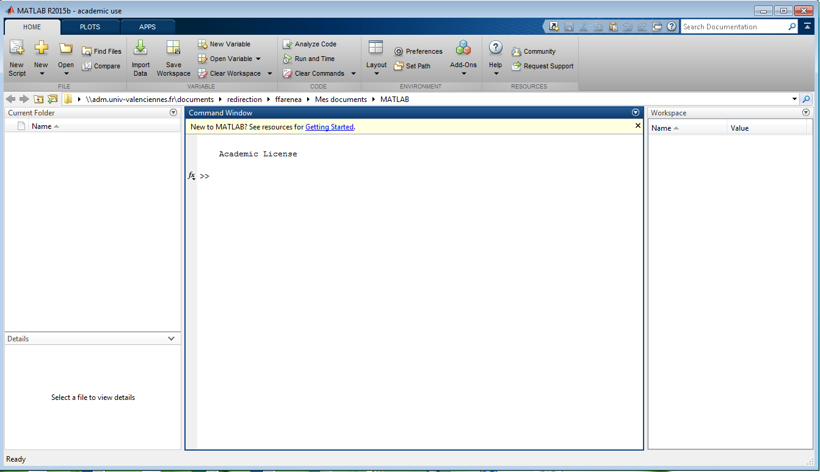Click the new shortcut icon in quick access toolbar
This screenshot has height=472, width=820.
(554, 26)
